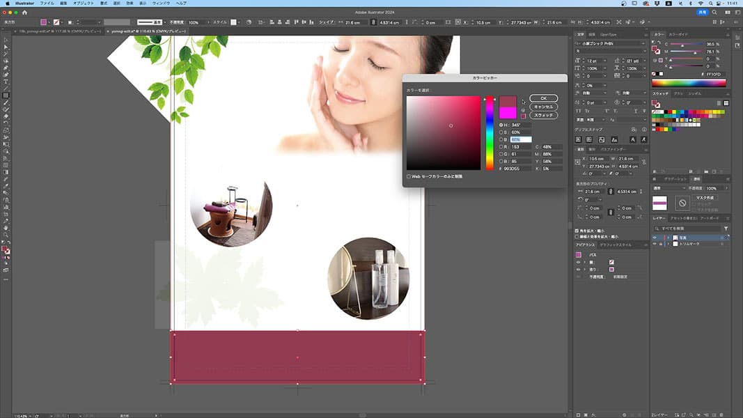Screen dimensions: 743x418
Task: Click OK in the color picker
Action: click(543, 98)
